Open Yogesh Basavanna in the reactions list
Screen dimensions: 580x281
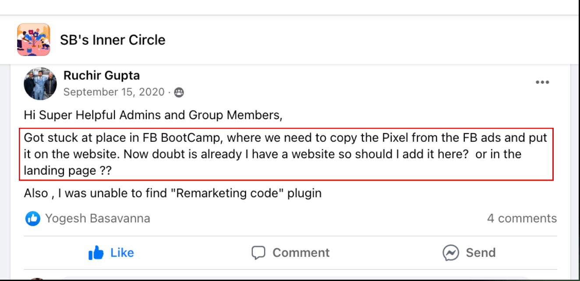coord(97,218)
